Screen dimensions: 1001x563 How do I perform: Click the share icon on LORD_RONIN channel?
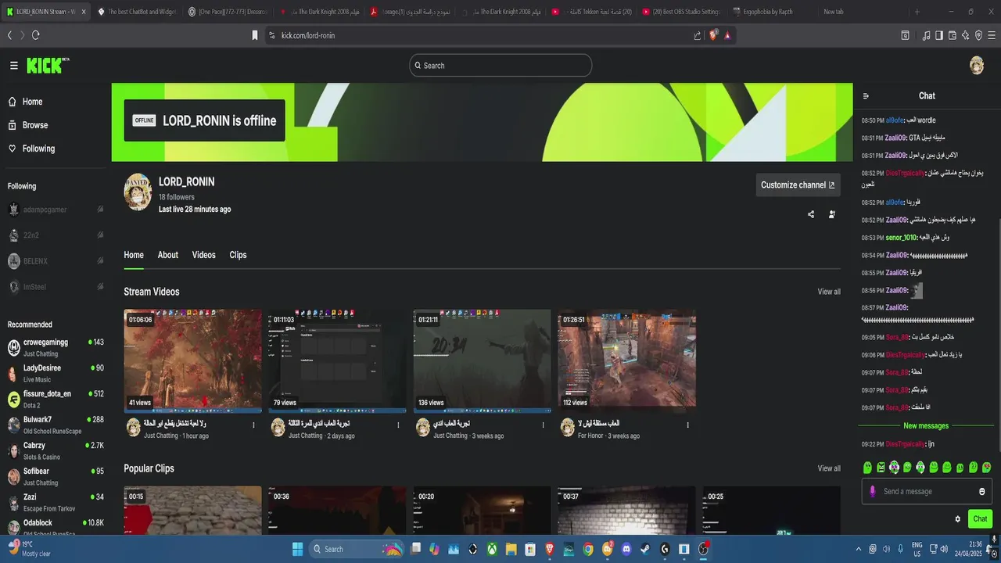[x=811, y=214]
